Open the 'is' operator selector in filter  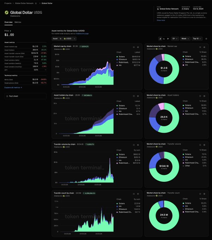[x=61, y=39]
